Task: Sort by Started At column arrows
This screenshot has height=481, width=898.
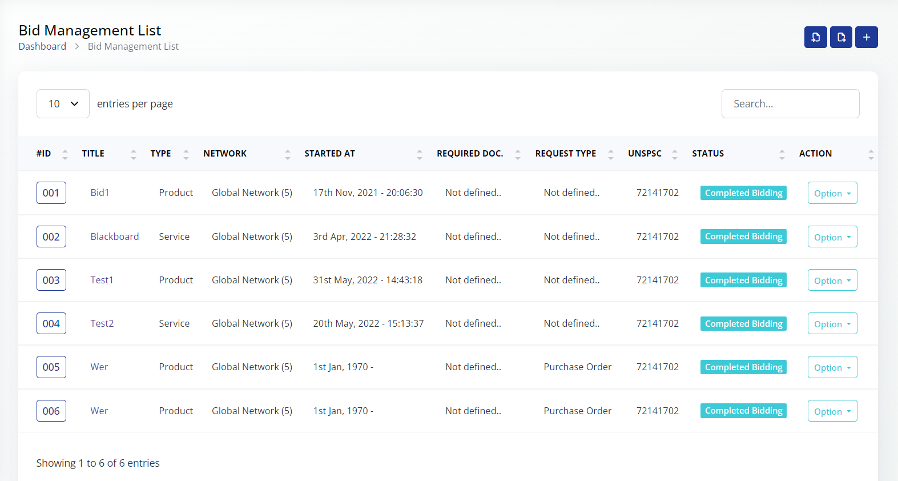Action: click(419, 154)
